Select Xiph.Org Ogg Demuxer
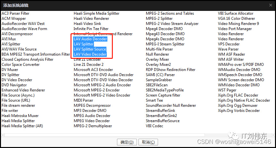 coord(238,105)
